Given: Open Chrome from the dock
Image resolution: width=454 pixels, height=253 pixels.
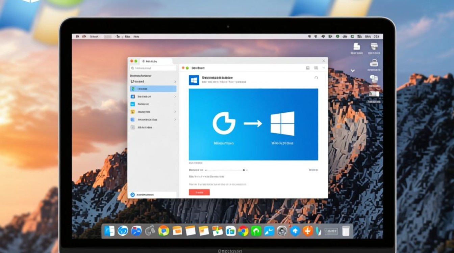Looking at the screenshot, I should click(x=243, y=231).
